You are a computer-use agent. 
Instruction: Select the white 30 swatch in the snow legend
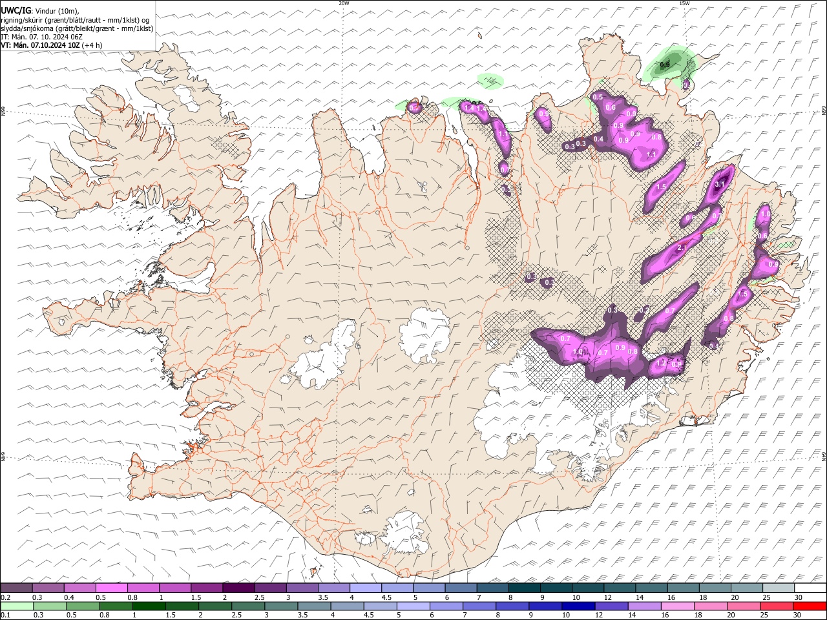coord(810,588)
